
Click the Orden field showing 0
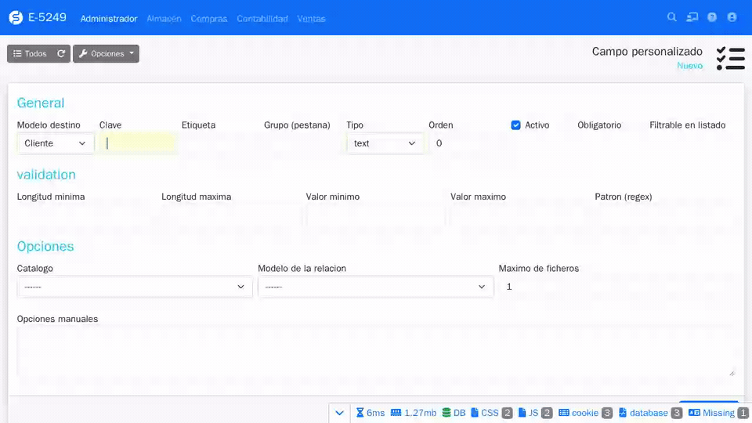[467, 143]
